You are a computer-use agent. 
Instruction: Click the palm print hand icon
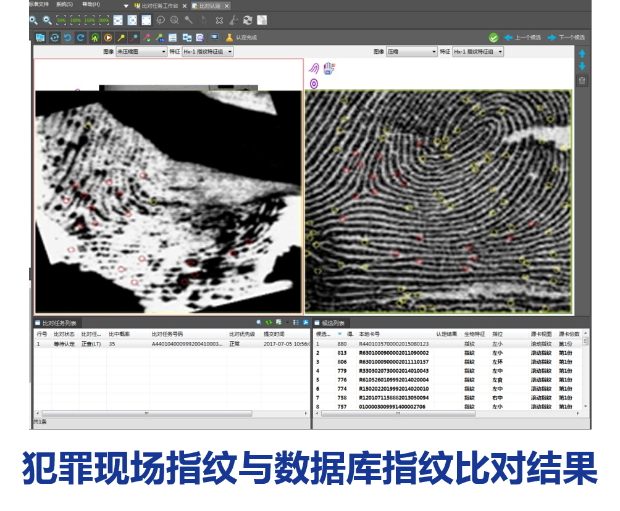coord(329,69)
